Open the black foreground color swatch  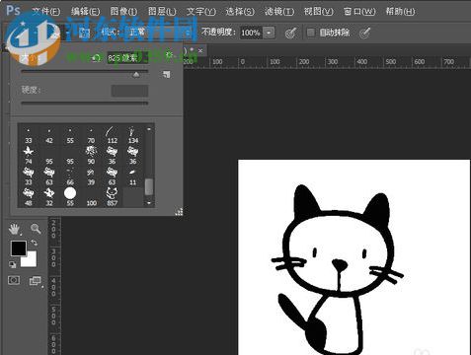point(18,248)
